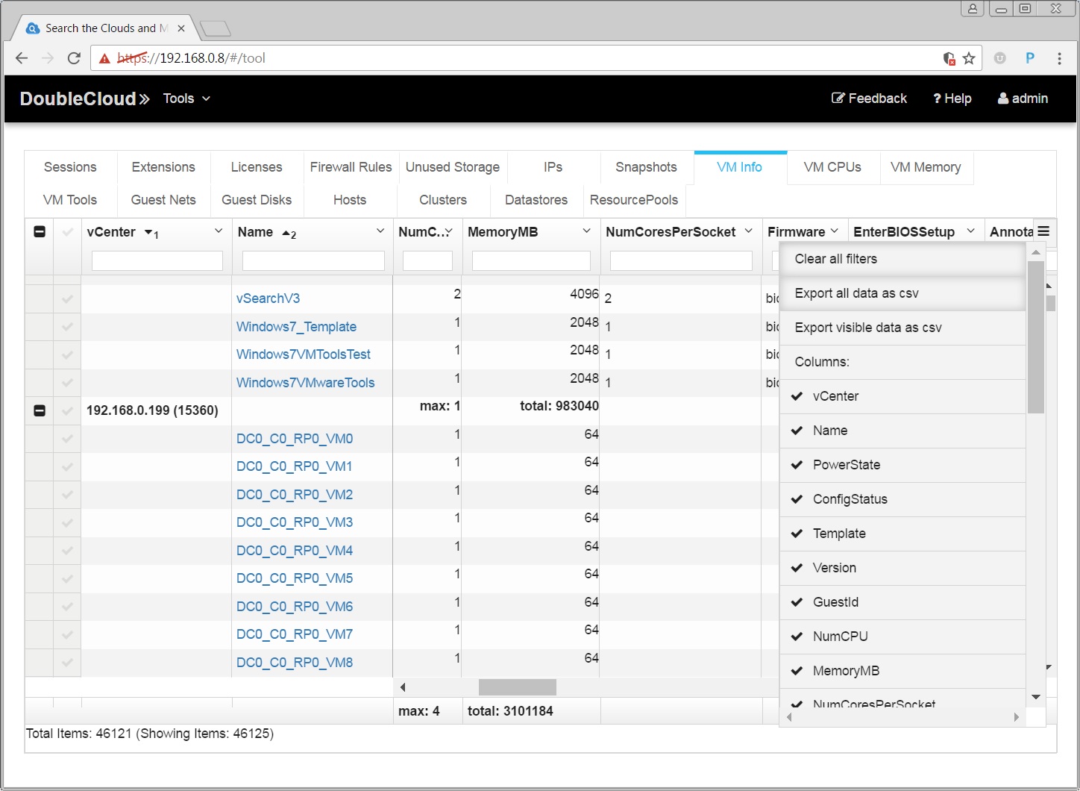Open the Windows7_Template VM link
1080x791 pixels.
(296, 327)
